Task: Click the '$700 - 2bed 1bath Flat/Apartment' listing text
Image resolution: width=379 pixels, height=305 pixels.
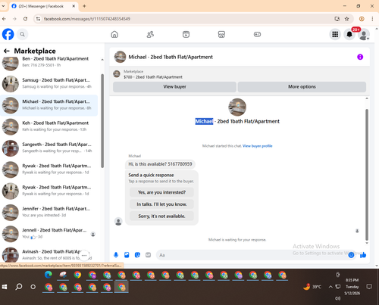Action: [153, 77]
